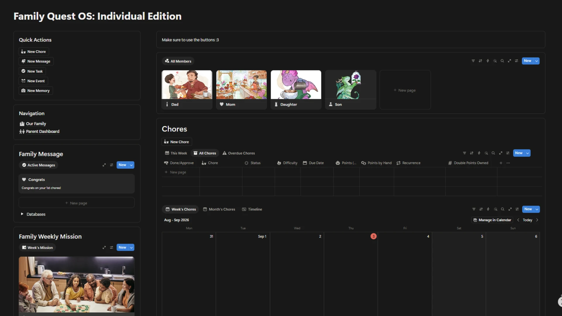
Task: Click automations lightning in Week's Chores calendar toolbar
Action: click(488, 209)
